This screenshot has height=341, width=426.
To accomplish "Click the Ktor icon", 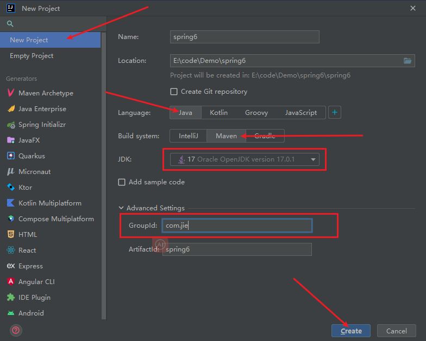I will click(11, 188).
